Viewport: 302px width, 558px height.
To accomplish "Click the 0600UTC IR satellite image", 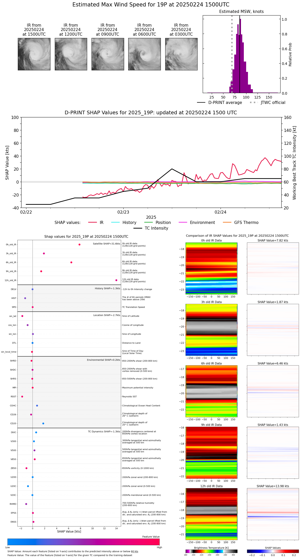I will (144, 54).
